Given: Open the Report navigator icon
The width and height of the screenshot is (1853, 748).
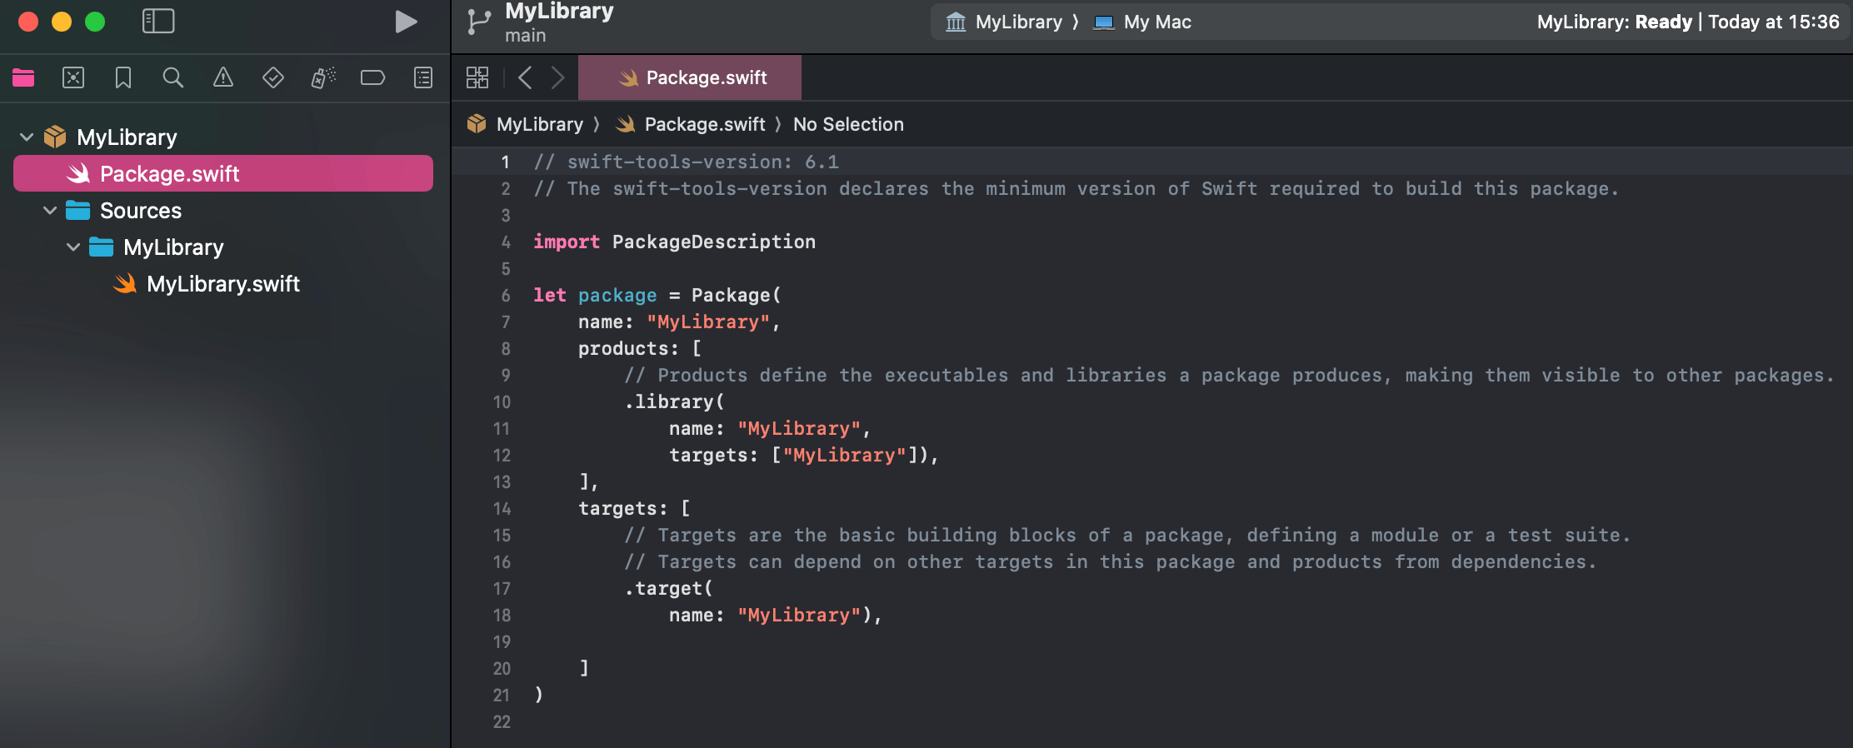Looking at the screenshot, I should tap(423, 77).
